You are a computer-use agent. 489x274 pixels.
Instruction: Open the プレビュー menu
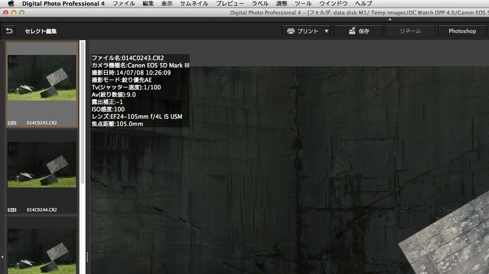pos(230,3)
